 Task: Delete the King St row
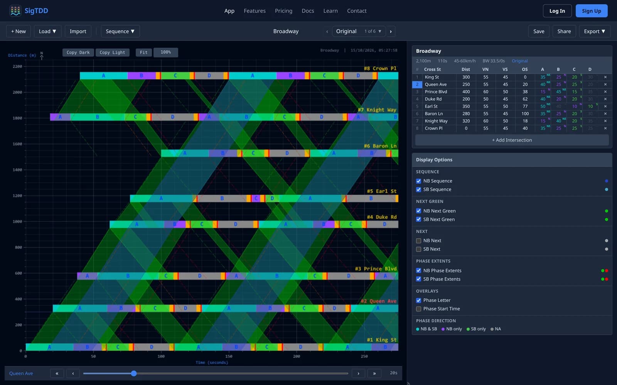tap(605, 77)
